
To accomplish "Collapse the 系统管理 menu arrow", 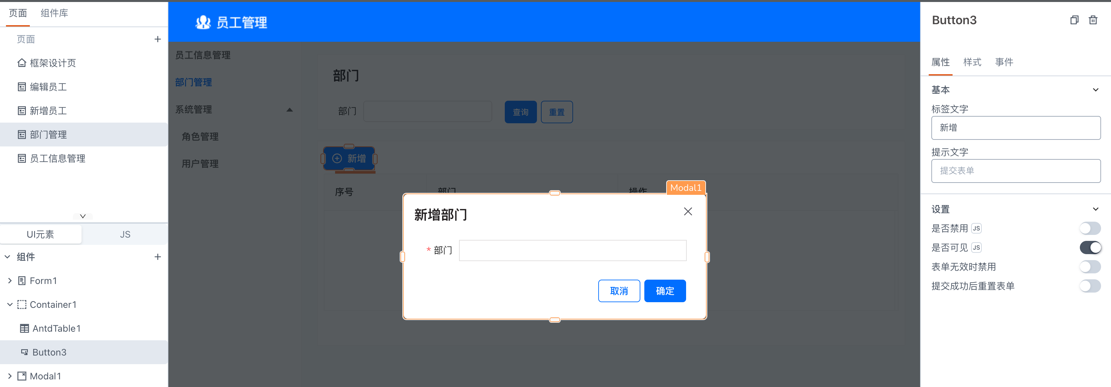I will click(289, 110).
